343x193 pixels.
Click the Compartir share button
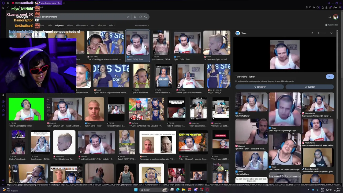pyautogui.click(x=260, y=87)
